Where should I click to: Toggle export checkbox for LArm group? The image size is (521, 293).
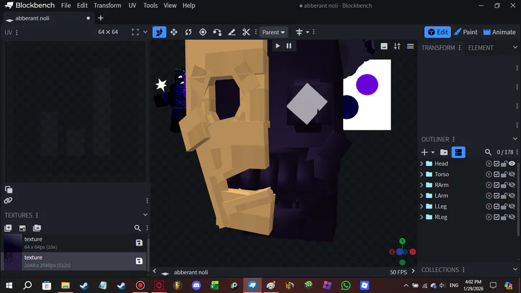[x=497, y=196]
